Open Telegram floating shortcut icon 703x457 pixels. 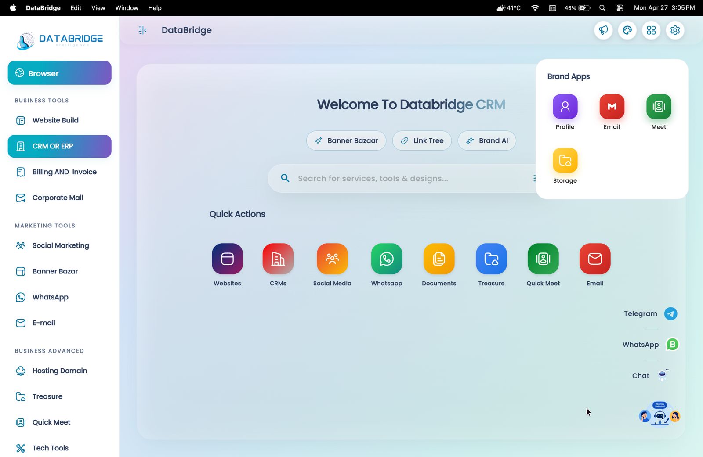click(x=670, y=314)
